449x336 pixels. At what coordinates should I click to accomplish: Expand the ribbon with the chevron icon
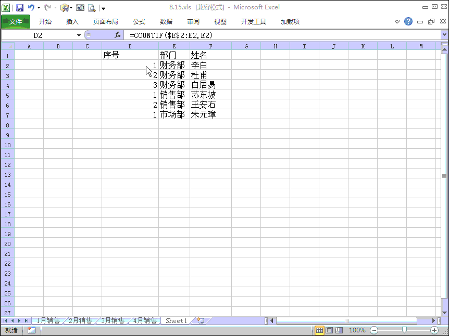coord(397,22)
